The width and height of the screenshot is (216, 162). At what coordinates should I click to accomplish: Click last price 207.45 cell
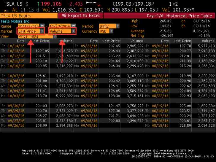pyautogui.click(x=114, y=46)
